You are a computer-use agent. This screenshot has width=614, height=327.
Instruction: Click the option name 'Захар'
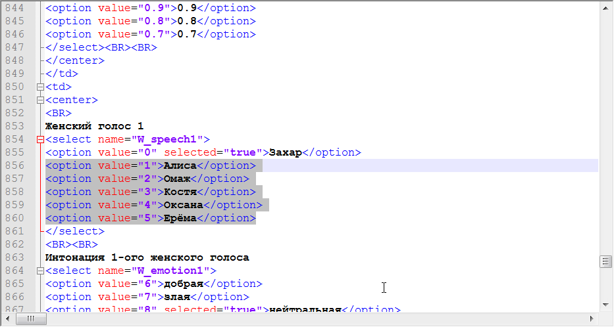pos(286,152)
